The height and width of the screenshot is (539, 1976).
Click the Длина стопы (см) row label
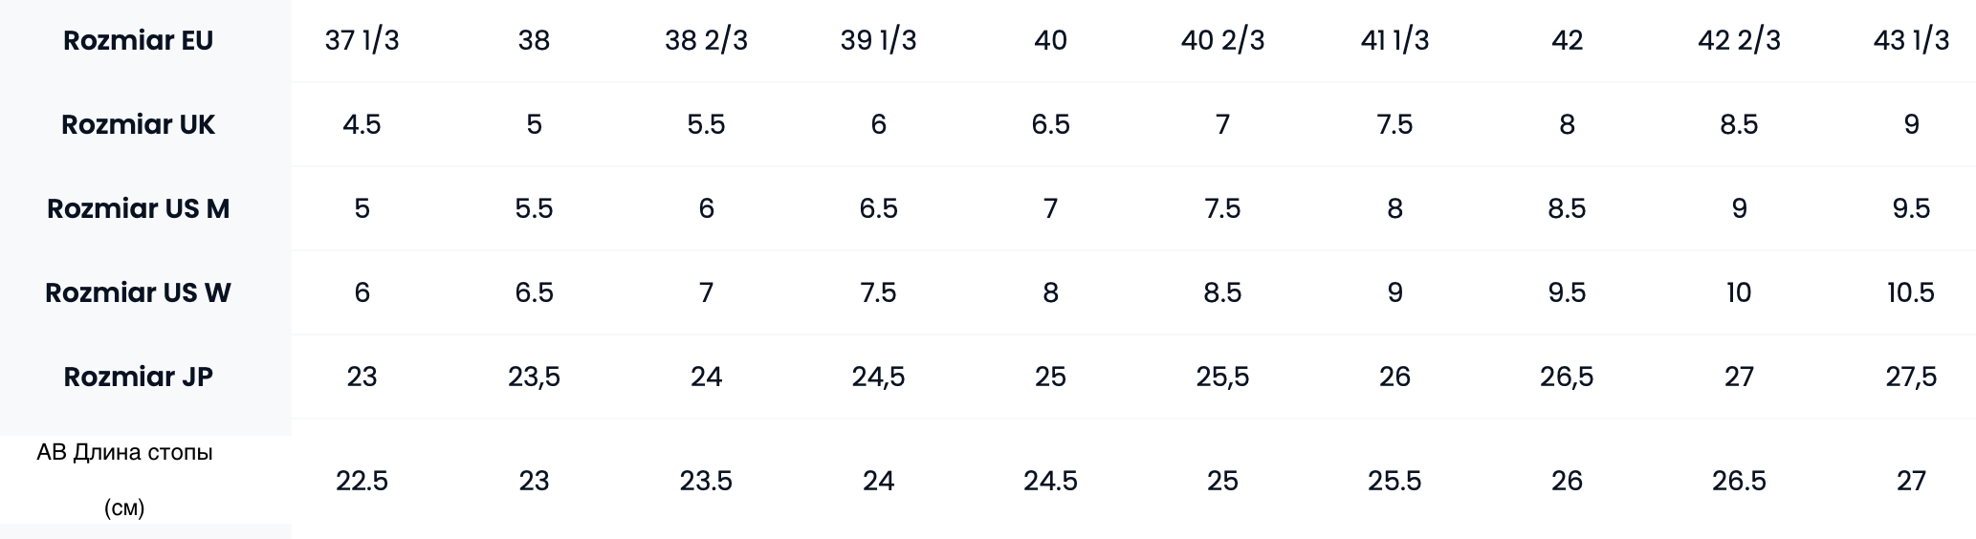[124, 479]
